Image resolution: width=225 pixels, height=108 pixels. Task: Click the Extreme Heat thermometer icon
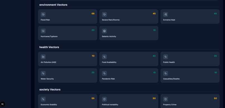coord(166,14)
